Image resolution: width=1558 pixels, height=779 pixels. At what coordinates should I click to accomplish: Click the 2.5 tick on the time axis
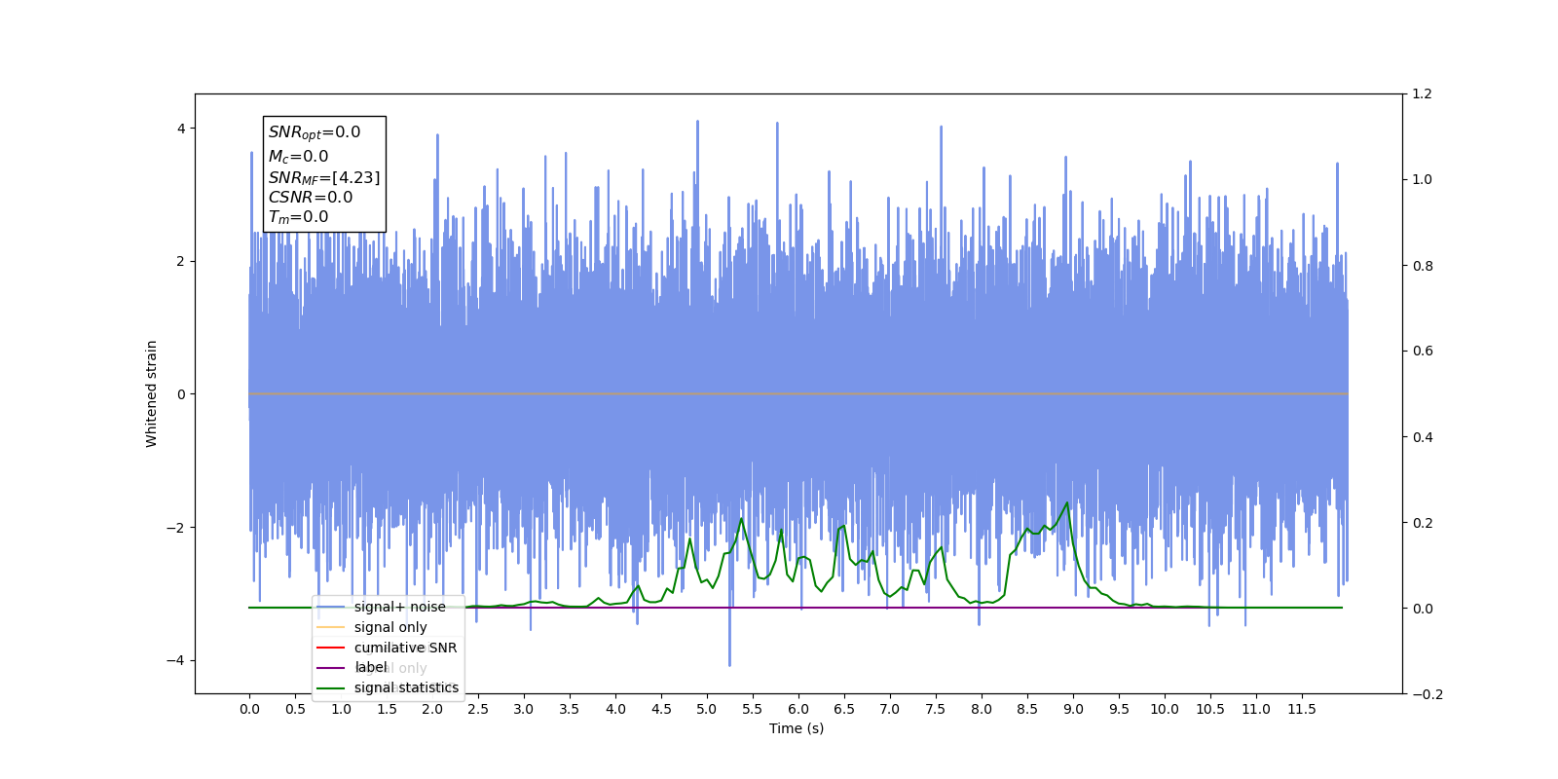[x=478, y=709]
